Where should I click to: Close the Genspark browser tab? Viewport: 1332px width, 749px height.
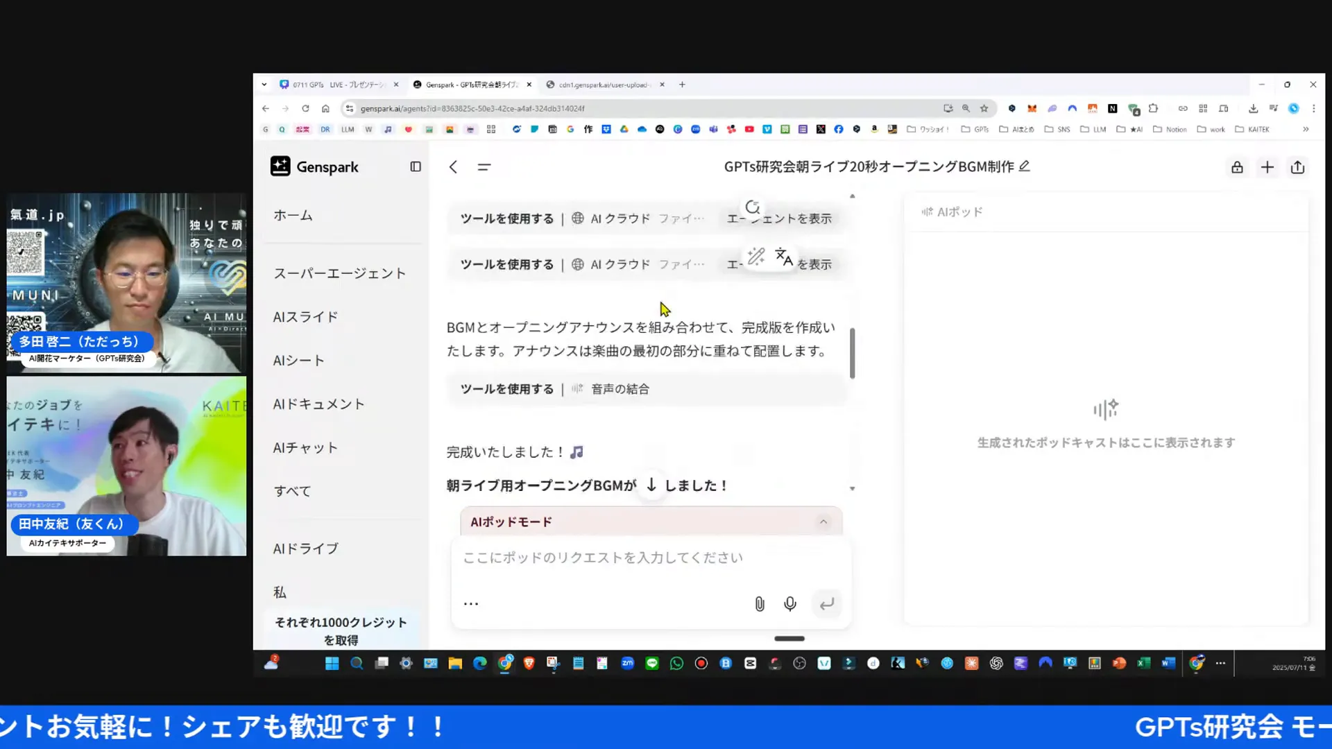pos(529,85)
